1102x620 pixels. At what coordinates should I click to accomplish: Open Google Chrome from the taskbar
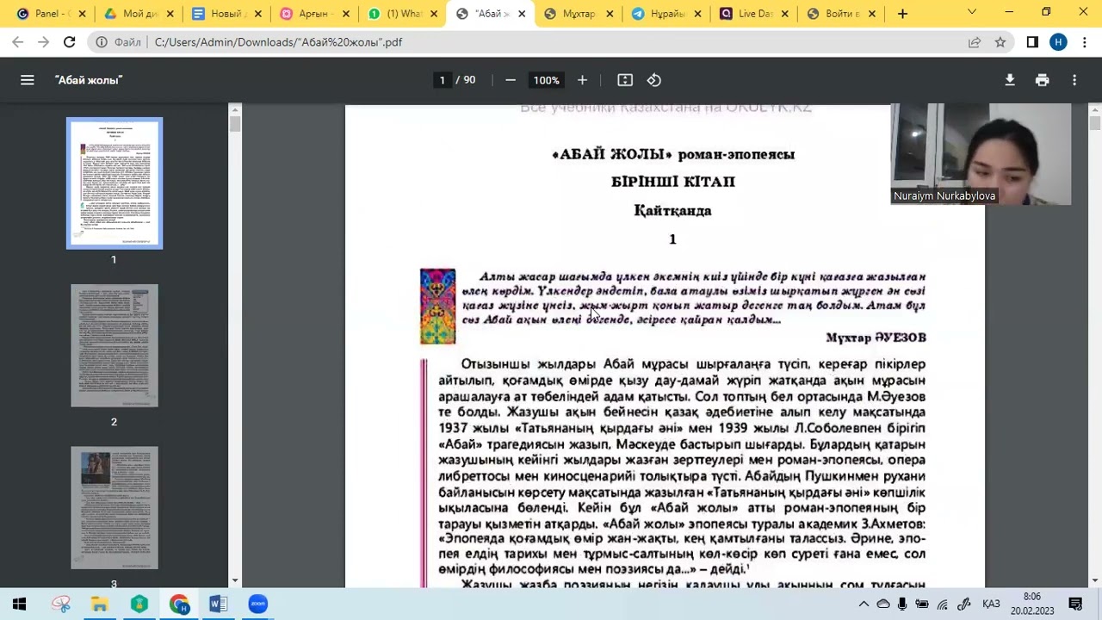[179, 604]
